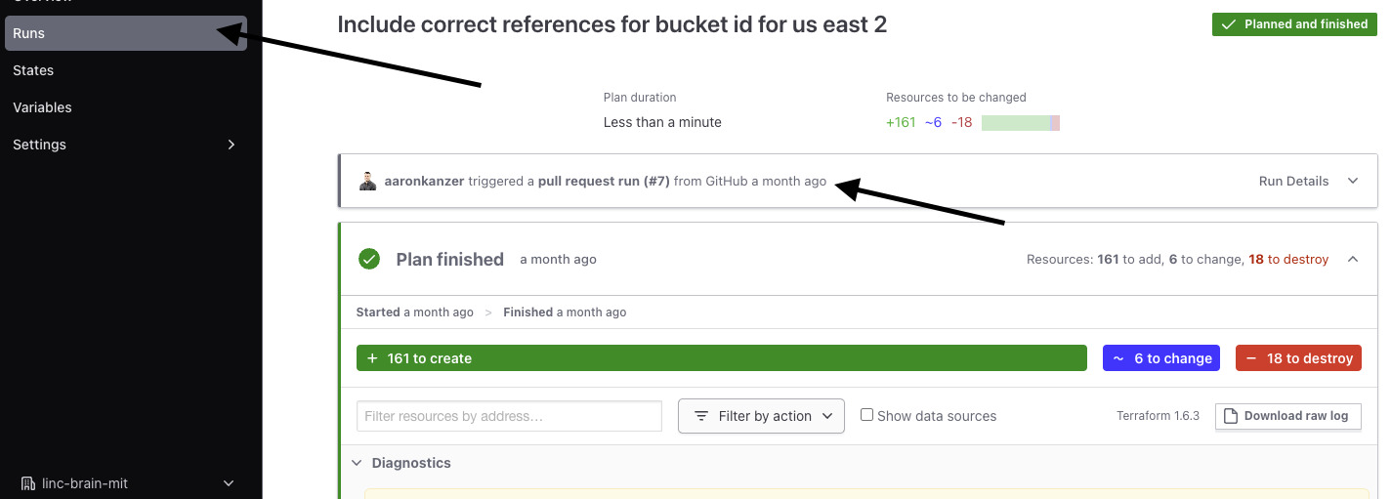
Task: Click the minus icon on the destroy button
Action: 1251,358
